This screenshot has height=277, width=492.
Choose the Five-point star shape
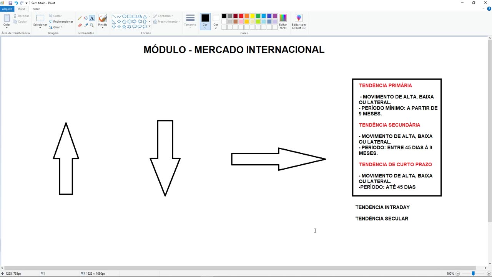coord(124,27)
